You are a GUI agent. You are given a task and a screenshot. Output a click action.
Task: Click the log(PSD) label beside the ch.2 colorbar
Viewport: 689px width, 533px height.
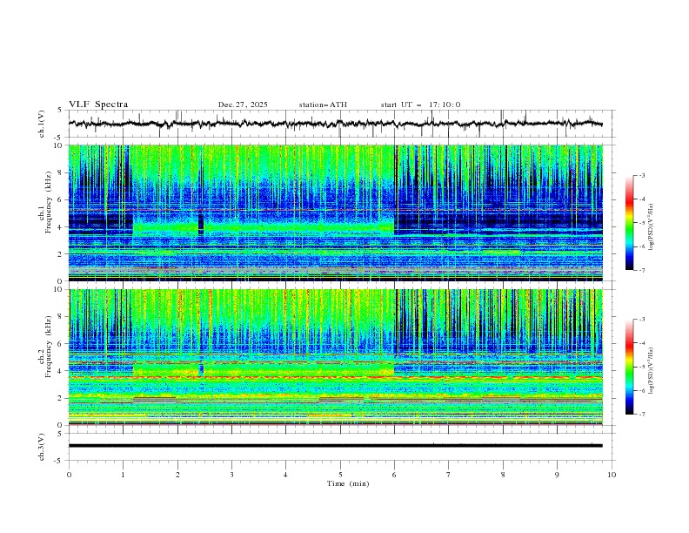coord(652,371)
